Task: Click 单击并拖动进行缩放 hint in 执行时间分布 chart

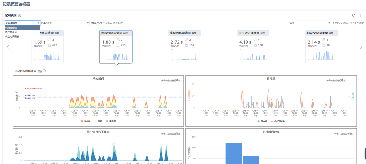Action: pyautogui.click(x=343, y=134)
